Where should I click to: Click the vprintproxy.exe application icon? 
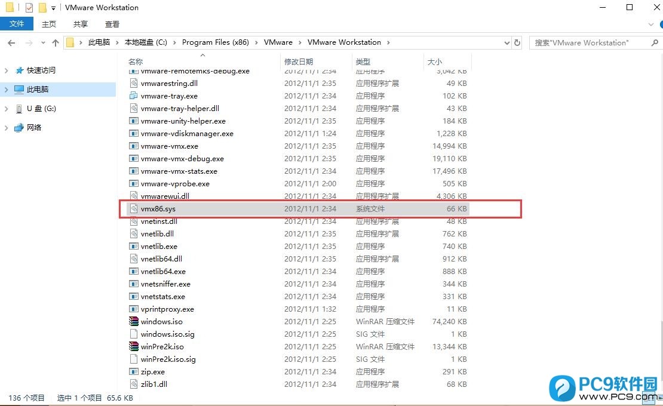pyautogui.click(x=134, y=309)
